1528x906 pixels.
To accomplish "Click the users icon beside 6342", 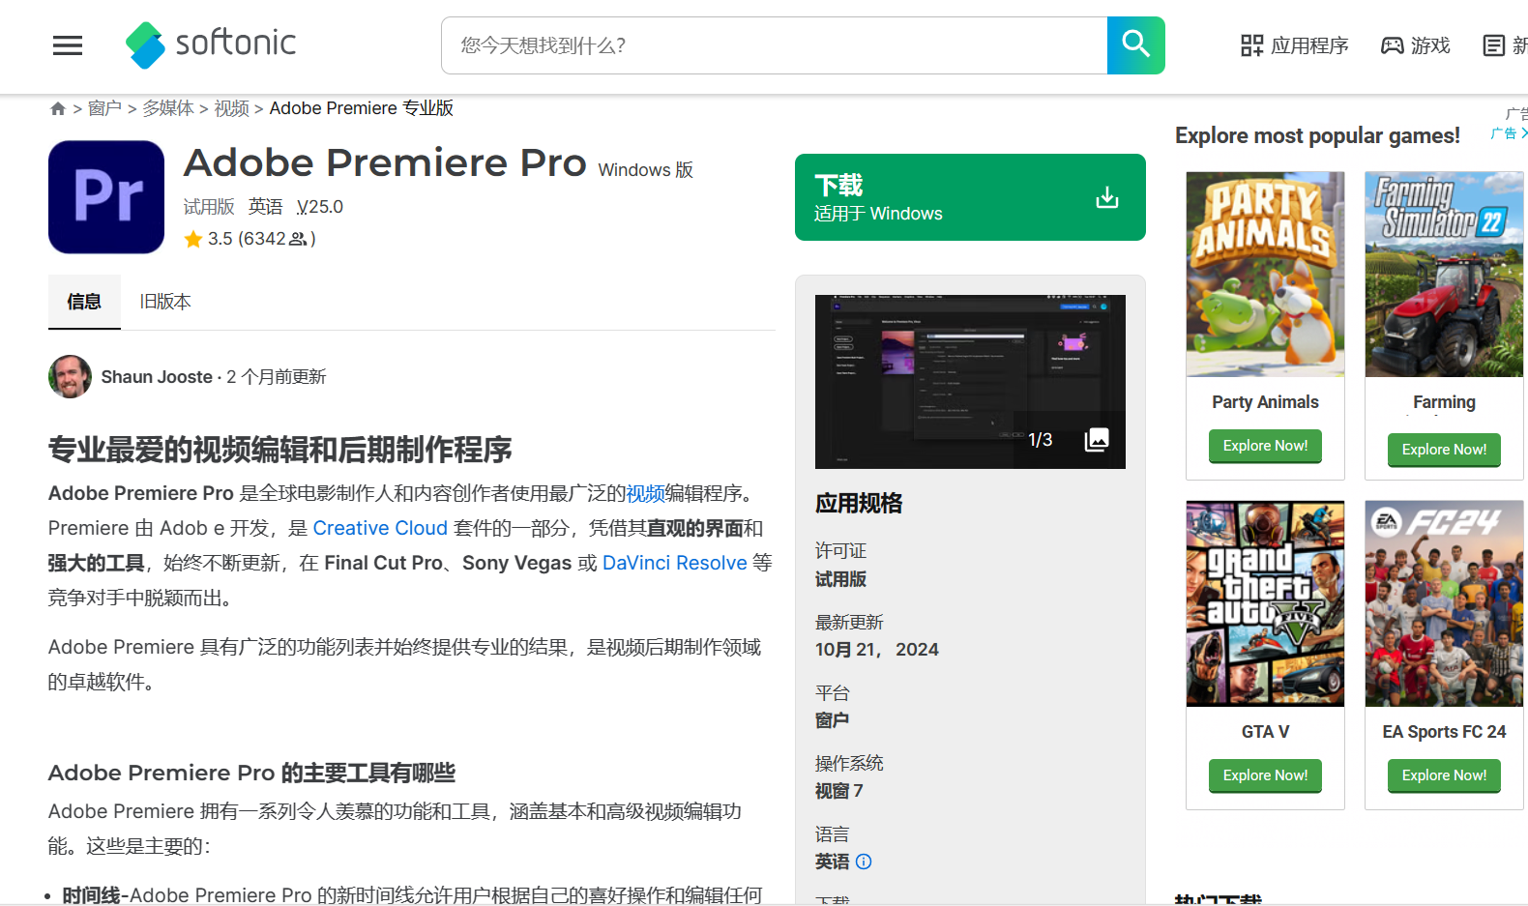I will 298,239.
